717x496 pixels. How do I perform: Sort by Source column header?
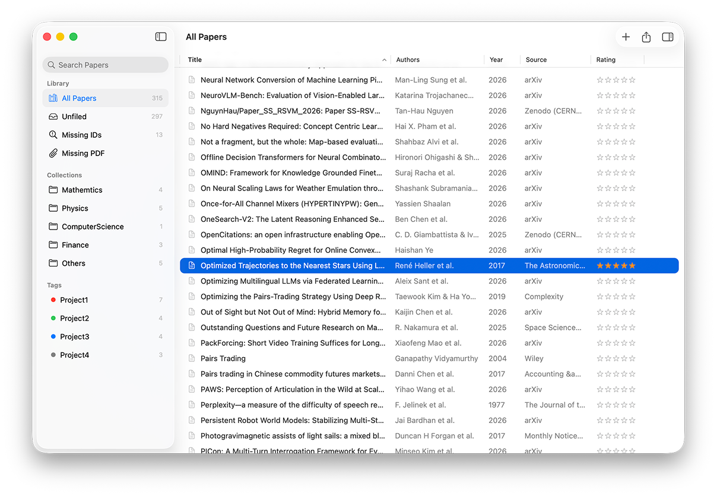click(x=536, y=60)
